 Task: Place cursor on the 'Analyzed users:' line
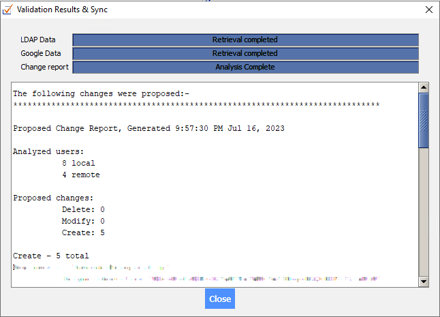48,151
